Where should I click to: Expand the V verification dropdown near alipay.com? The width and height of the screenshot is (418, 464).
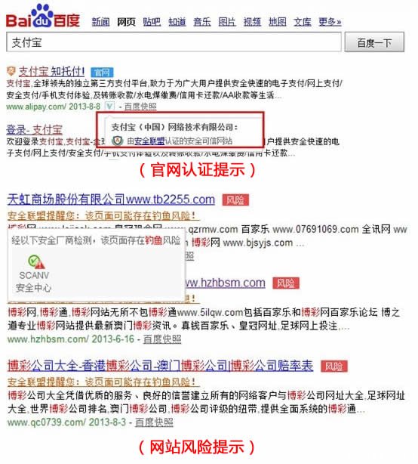(109, 106)
